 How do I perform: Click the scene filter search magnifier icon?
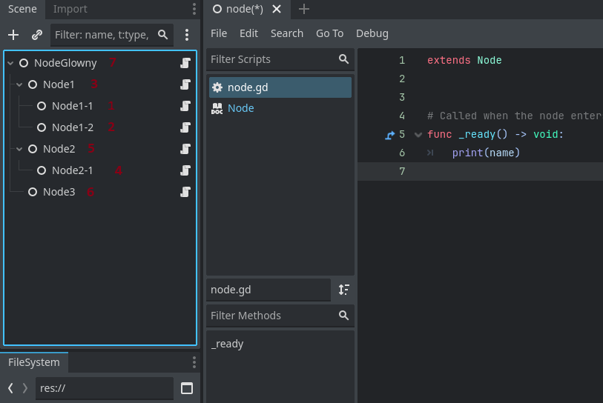click(162, 35)
